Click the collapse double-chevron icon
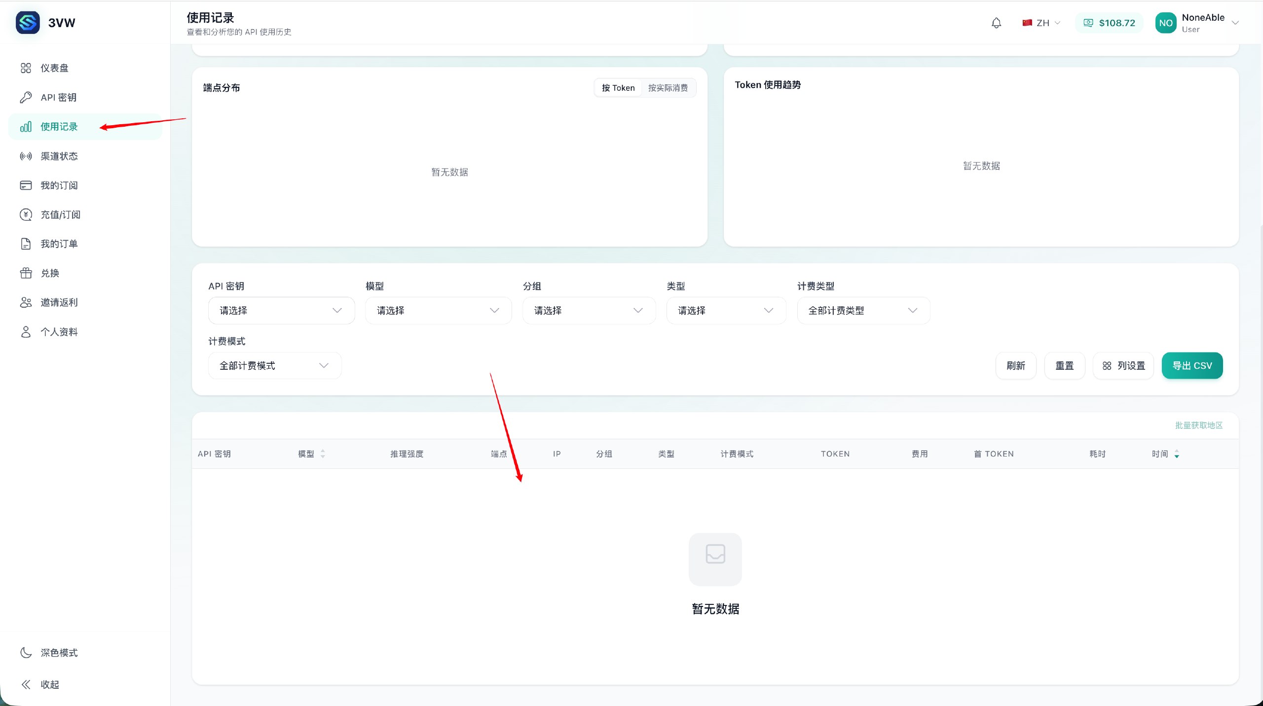The image size is (1263, 706). tap(26, 684)
